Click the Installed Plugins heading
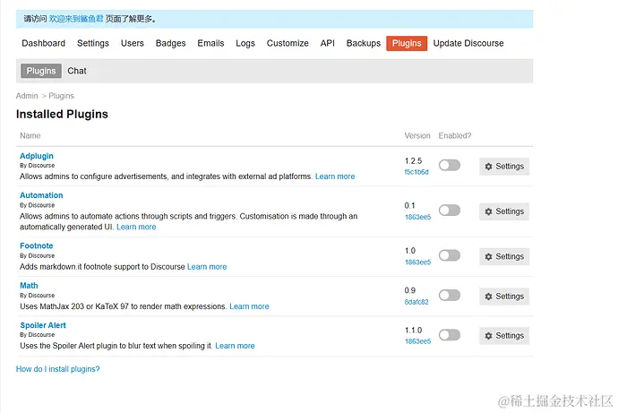 62,115
